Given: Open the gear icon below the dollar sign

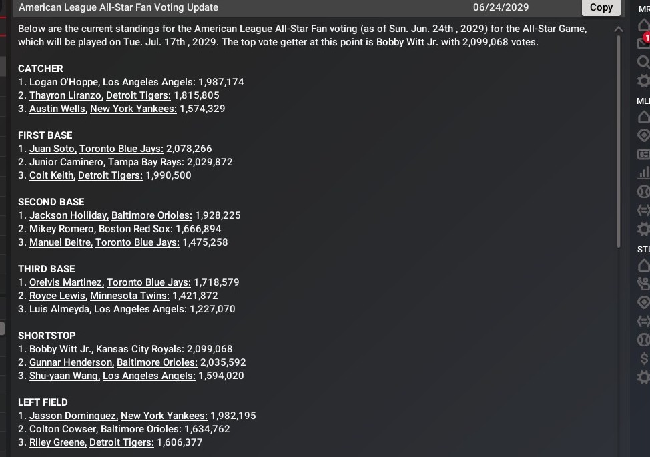Looking at the screenshot, I should (x=643, y=377).
